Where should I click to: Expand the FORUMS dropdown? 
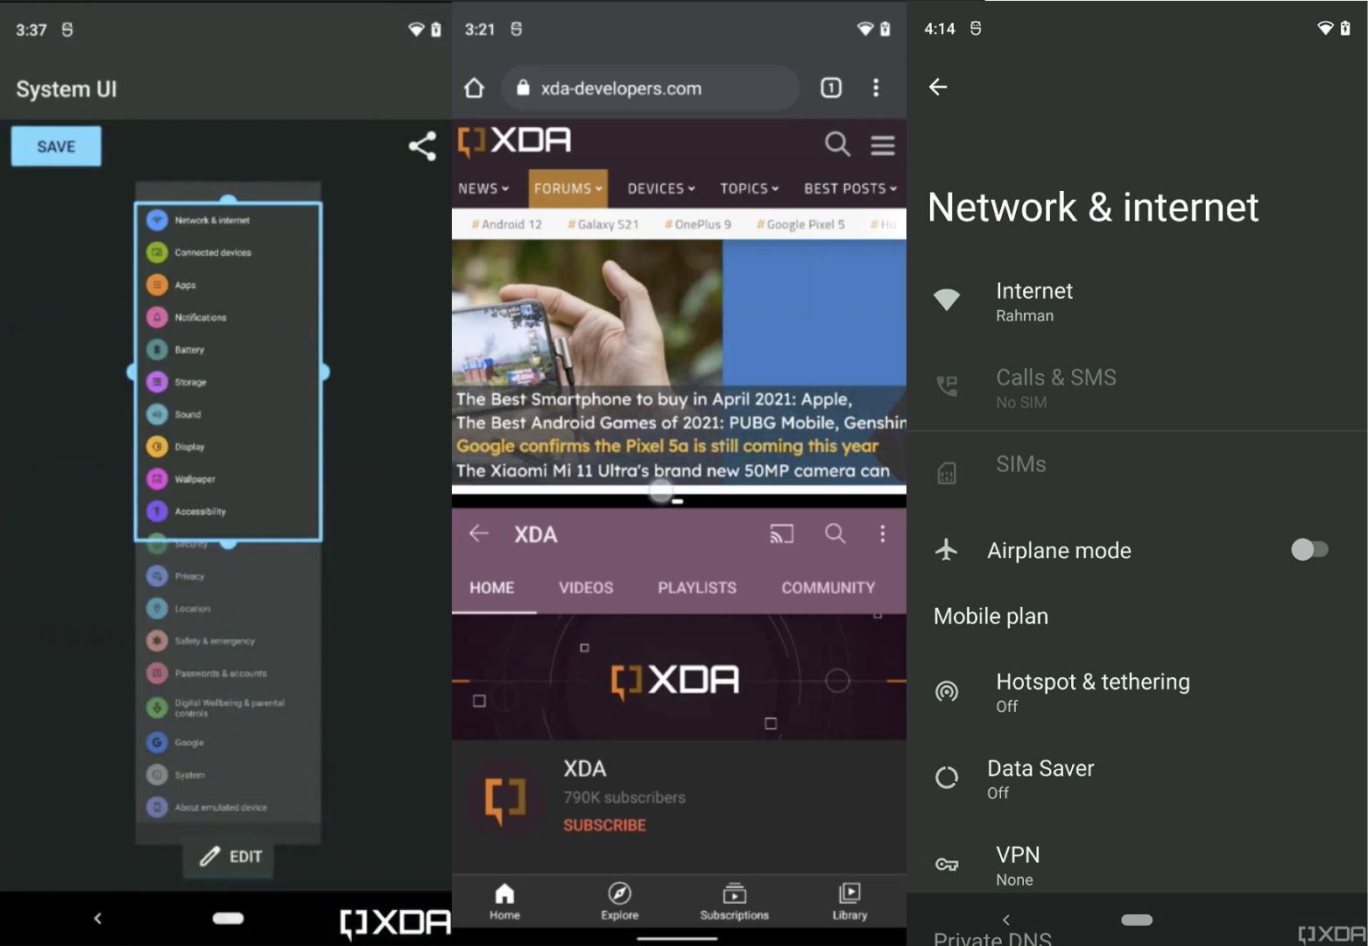click(x=568, y=188)
